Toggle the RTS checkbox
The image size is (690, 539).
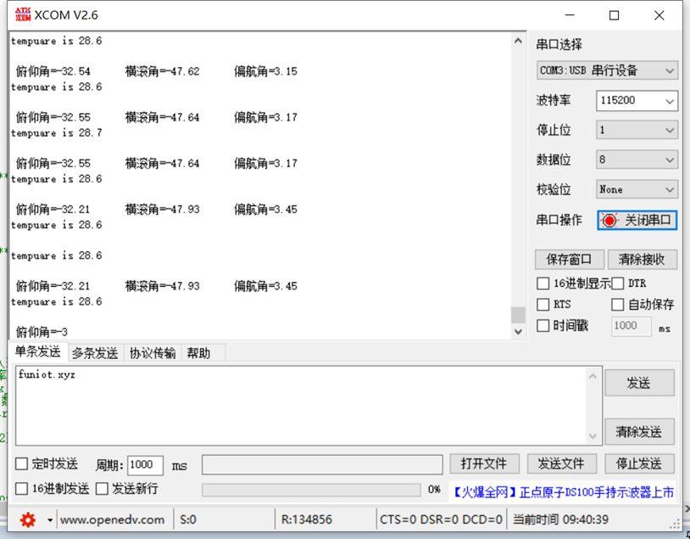[543, 305]
